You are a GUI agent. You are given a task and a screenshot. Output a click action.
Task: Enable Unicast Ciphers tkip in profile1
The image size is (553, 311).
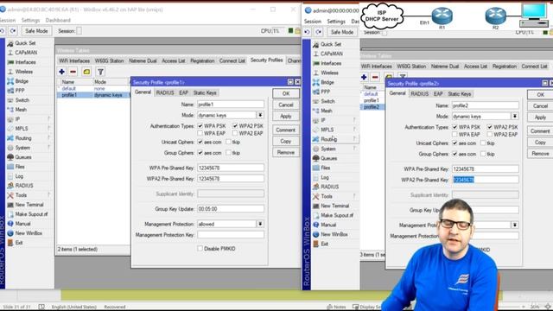[228, 142]
